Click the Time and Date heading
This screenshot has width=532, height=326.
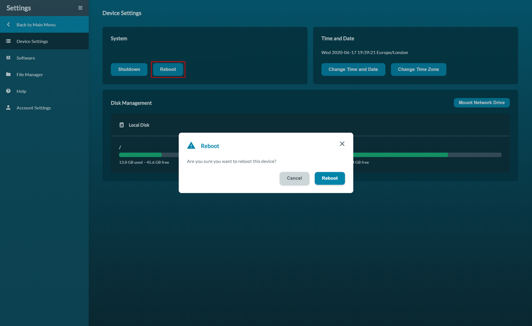(x=338, y=38)
